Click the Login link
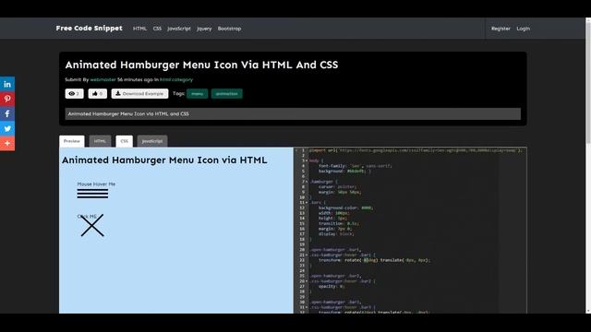Viewport: 591px width, 332px height. pyautogui.click(x=524, y=29)
